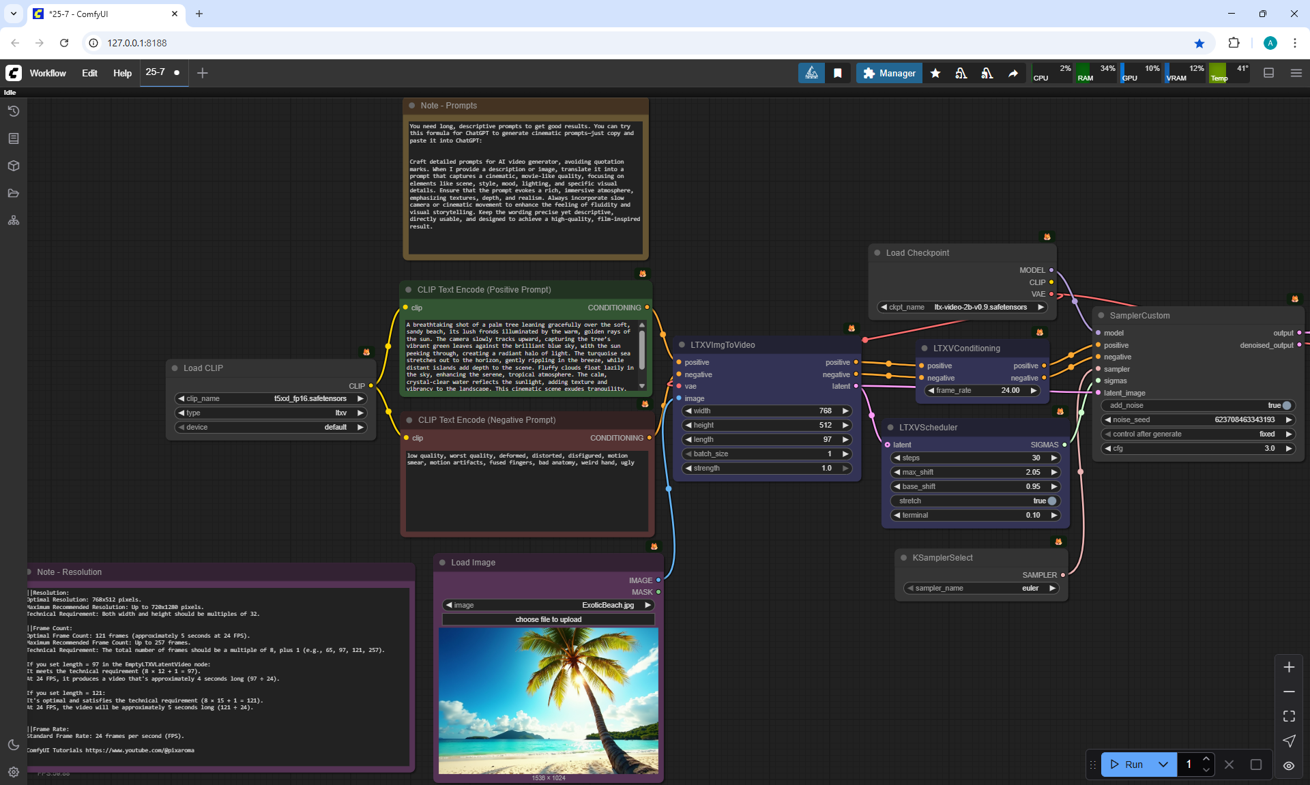Toggle add_noise switch in SamplerCustom
Image resolution: width=1310 pixels, height=785 pixels.
pyautogui.click(x=1285, y=405)
